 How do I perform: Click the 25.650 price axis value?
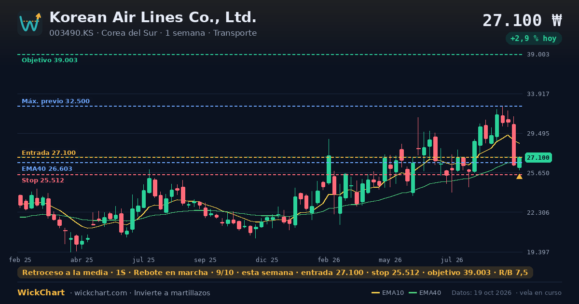(538, 173)
